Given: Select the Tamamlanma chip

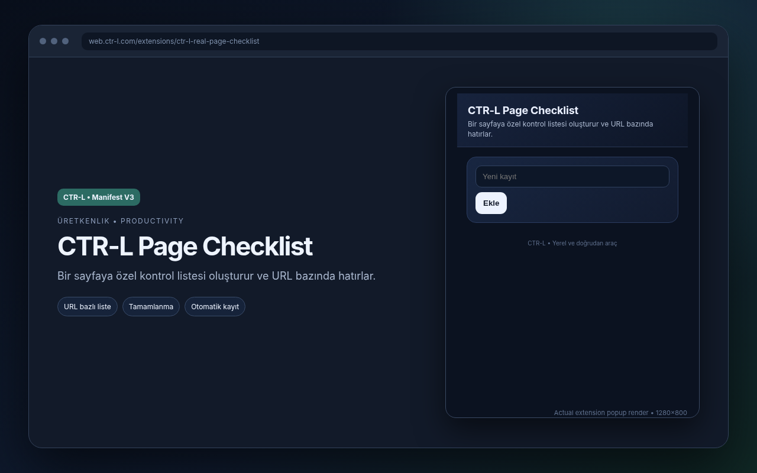Looking at the screenshot, I should (x=151, y=306).
